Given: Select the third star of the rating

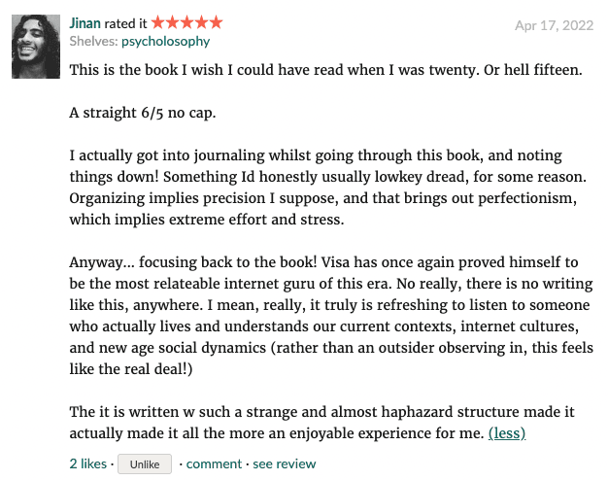Looking at the screenshot, I should pos(187,21).
